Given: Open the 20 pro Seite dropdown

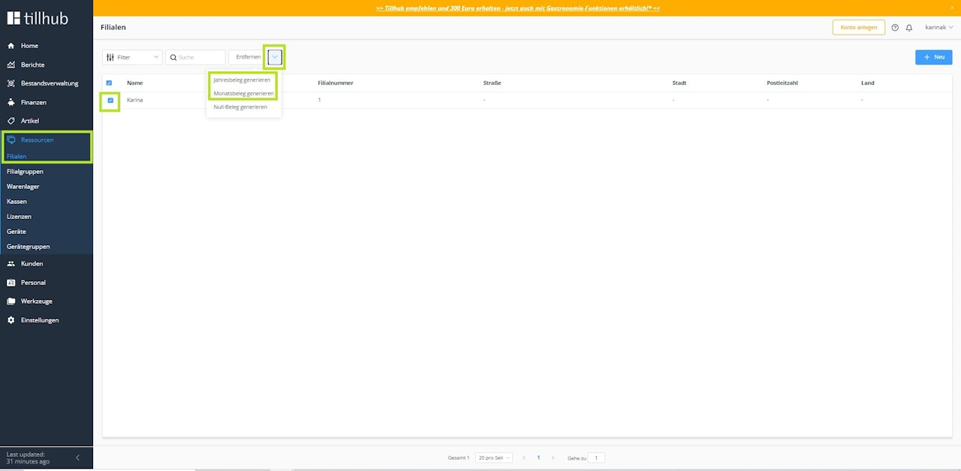Looking at the screenshot, I should point(494,457).
